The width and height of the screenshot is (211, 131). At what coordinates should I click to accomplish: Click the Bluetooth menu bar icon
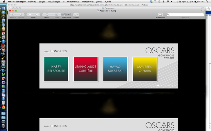coord(164,2)
